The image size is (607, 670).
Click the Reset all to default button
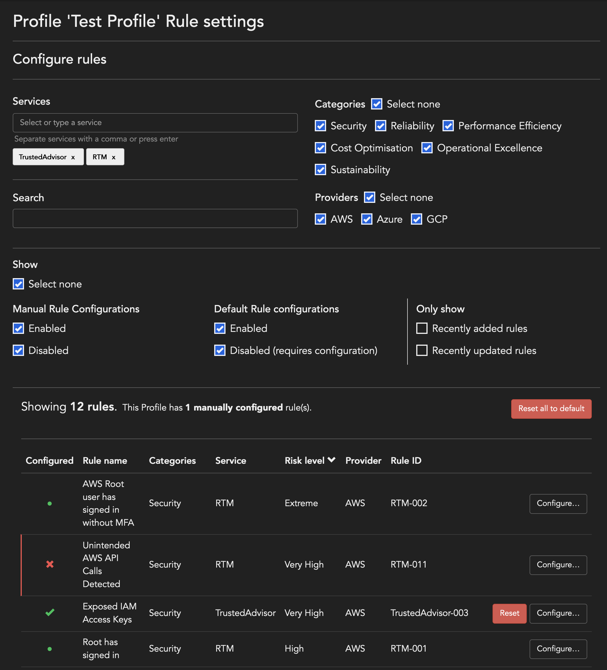(551, 409)
